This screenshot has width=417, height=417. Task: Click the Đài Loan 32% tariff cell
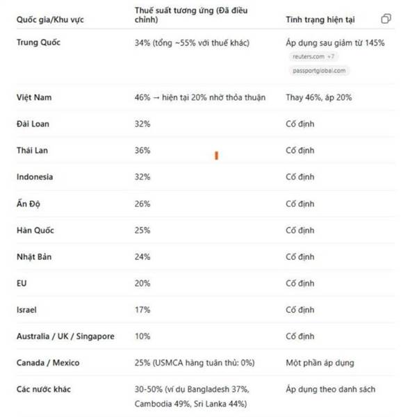(142, 124)
